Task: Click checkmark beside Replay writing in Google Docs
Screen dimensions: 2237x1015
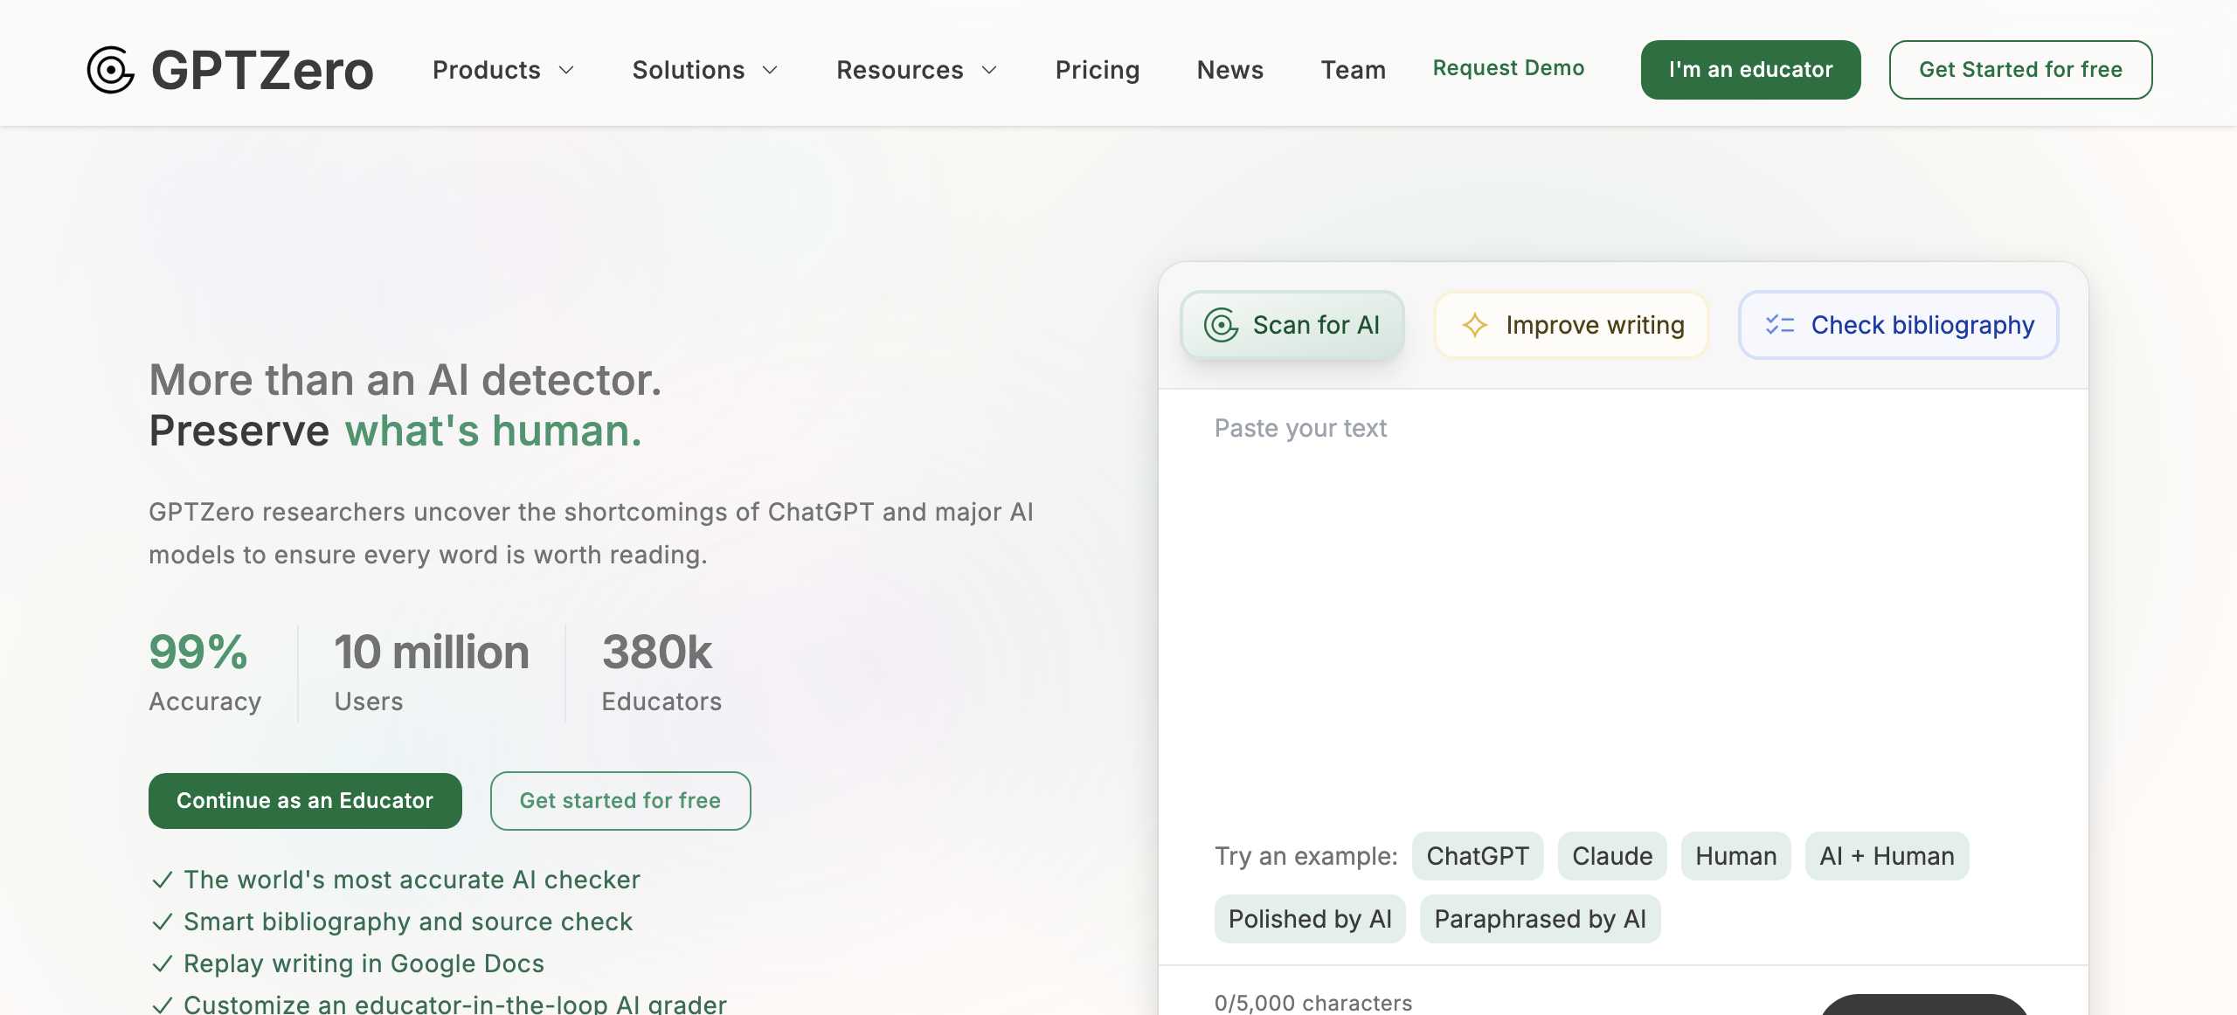Action: [x=162, y=963]
